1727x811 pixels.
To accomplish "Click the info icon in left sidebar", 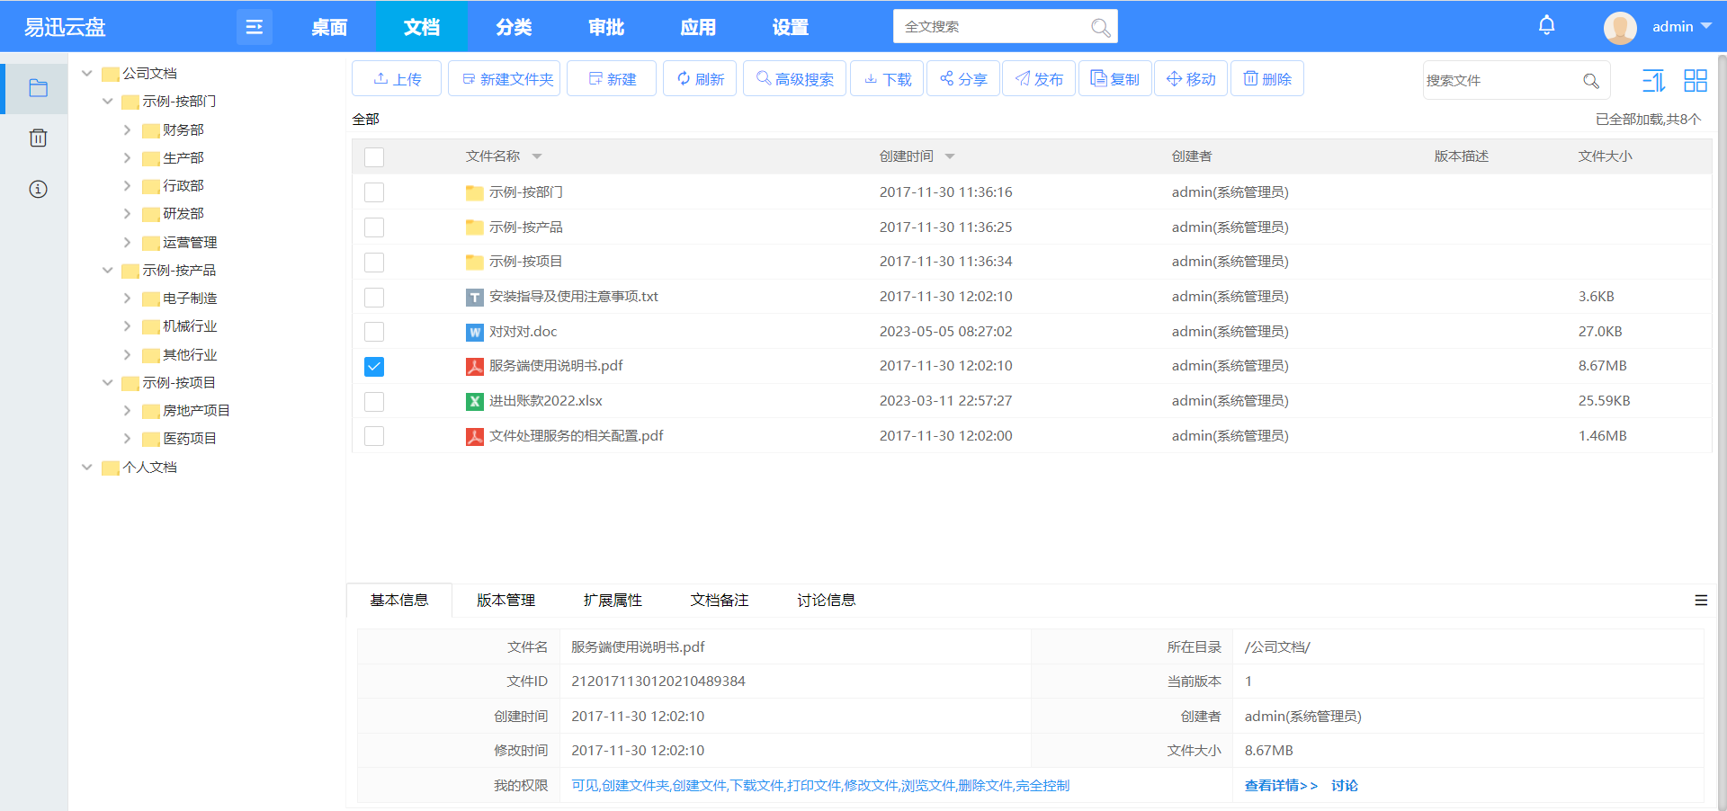I will click(38, 189).
